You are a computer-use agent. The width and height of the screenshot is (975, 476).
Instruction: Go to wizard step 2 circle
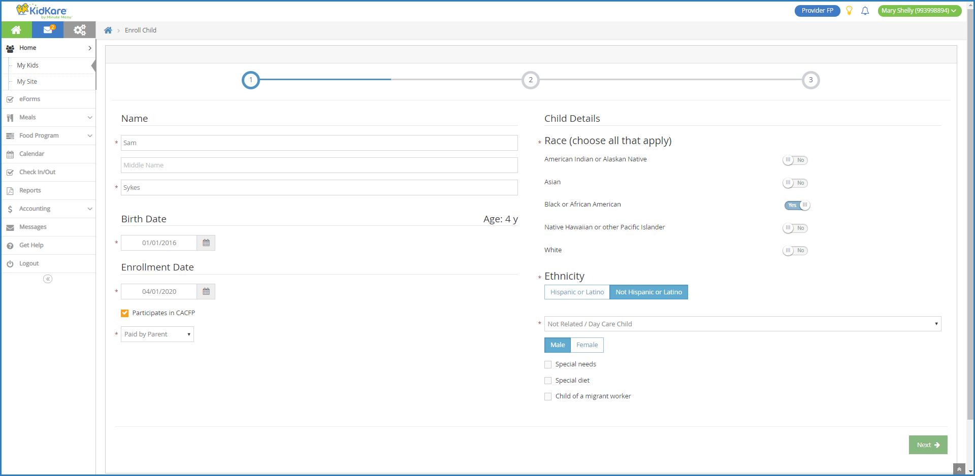531,80
